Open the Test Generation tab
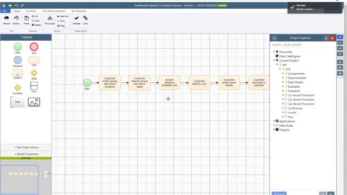The image size is (347, 195). 79,11
